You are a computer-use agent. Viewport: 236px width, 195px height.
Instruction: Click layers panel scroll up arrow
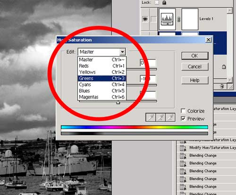229,10
